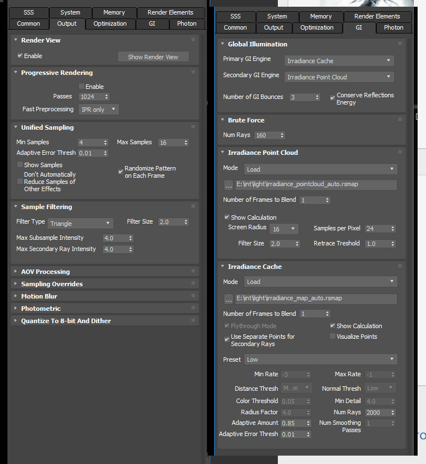Disable Conserve Reflections Energy checkbox
This screenshot has height=464, width=426.
(x=333, y=96)
